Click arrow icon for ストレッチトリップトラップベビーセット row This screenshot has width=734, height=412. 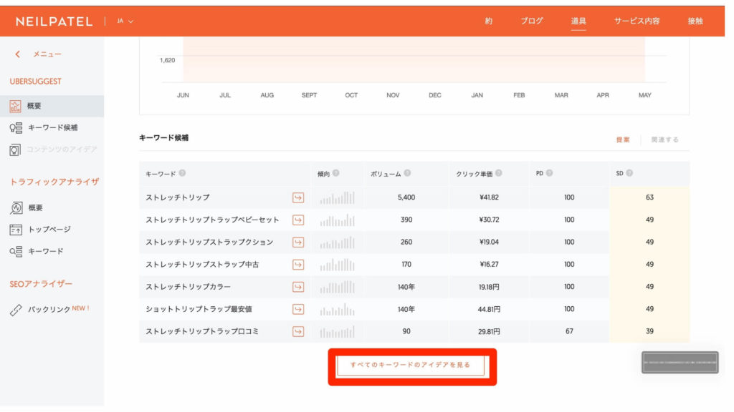[298, 220]
